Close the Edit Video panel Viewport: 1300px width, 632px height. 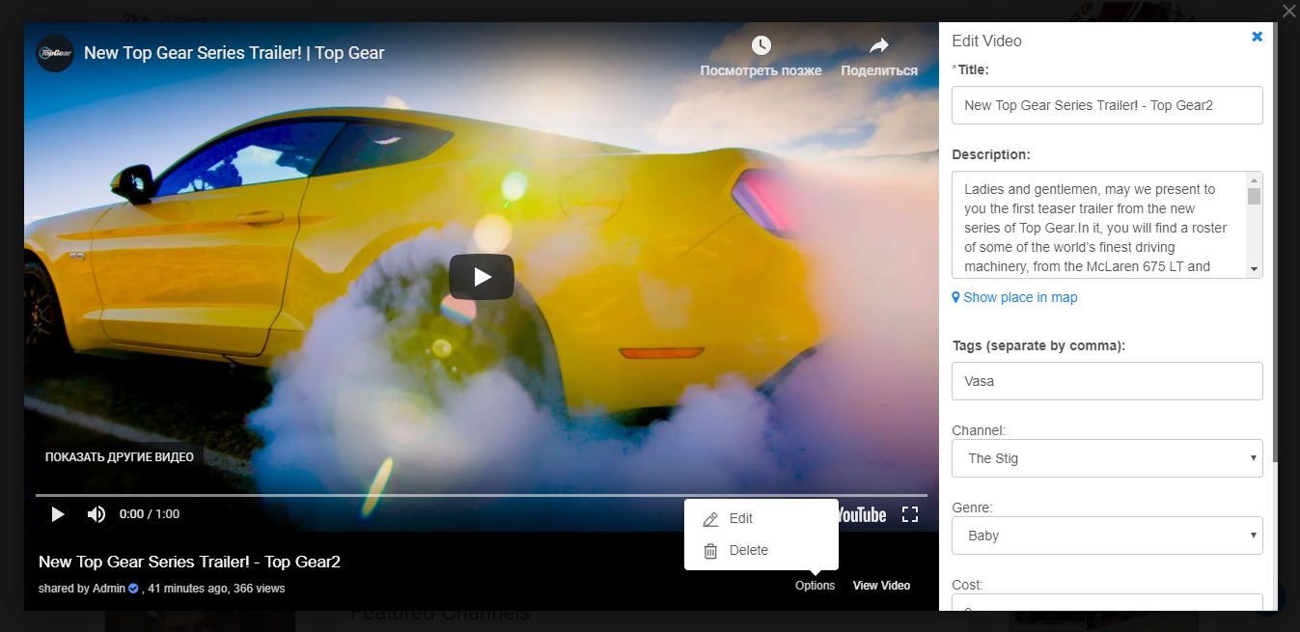click(x=1257, y=37)
